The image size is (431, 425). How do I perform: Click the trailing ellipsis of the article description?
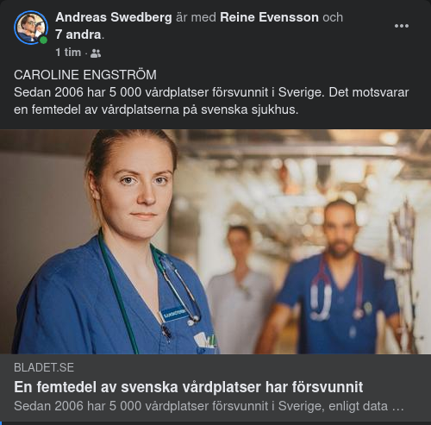[398, 407]
